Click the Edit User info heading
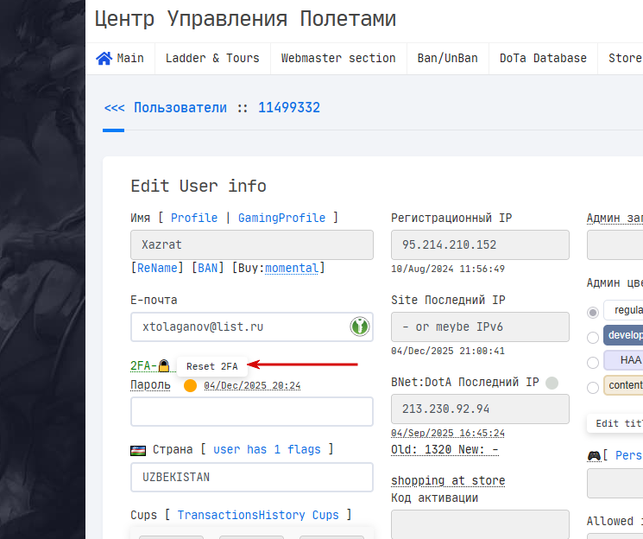 [199, 186]
